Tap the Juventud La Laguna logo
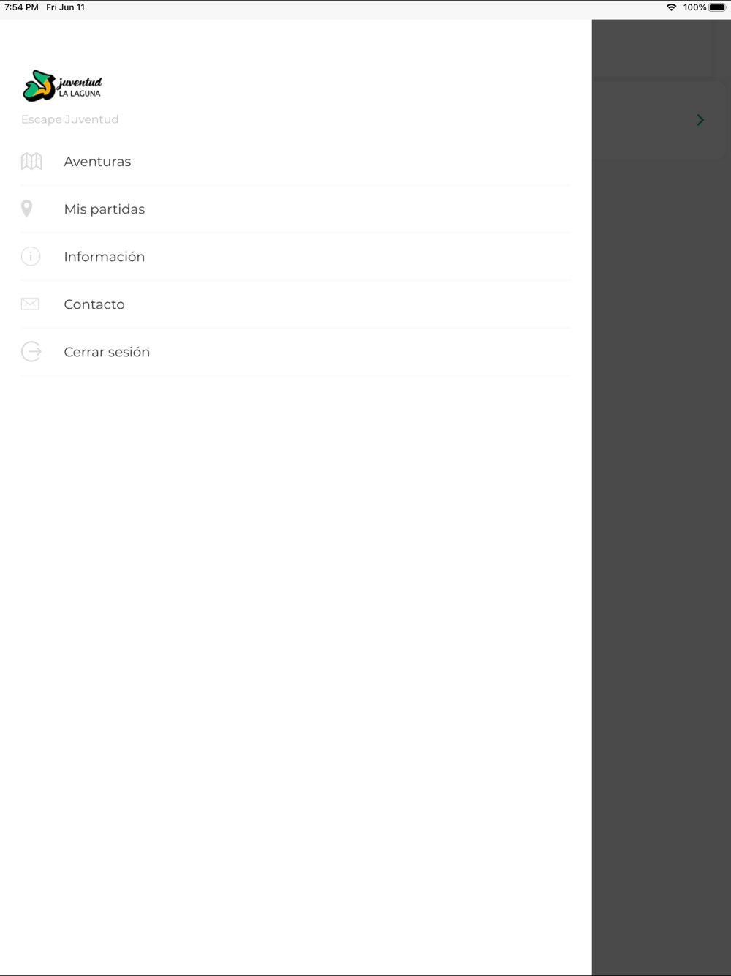 pos(62,86)
